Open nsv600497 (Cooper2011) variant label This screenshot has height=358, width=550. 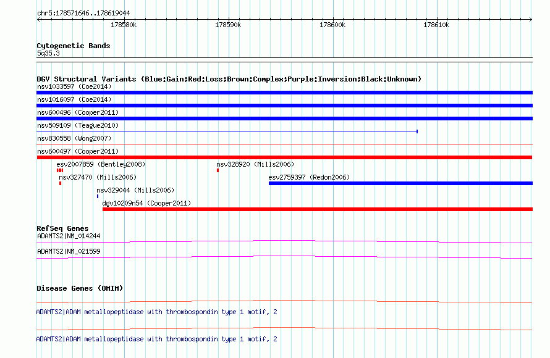pyautogui.click(x=78, y=151)
